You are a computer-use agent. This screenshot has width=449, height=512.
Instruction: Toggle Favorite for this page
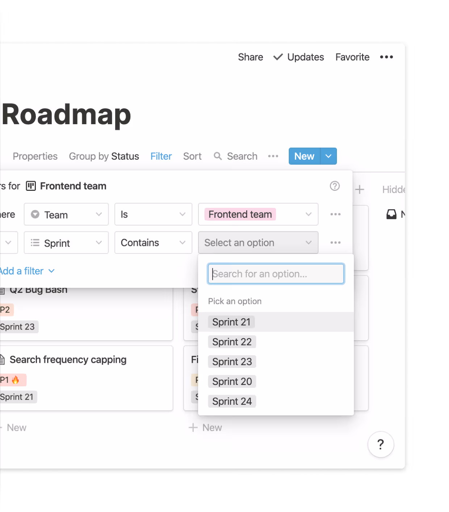tap(352, 57)
